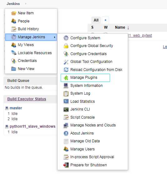Screen dimensions: 167x180
Task: Click the Build Queue header
Action: pyautogui.click(x=18, y=81)
